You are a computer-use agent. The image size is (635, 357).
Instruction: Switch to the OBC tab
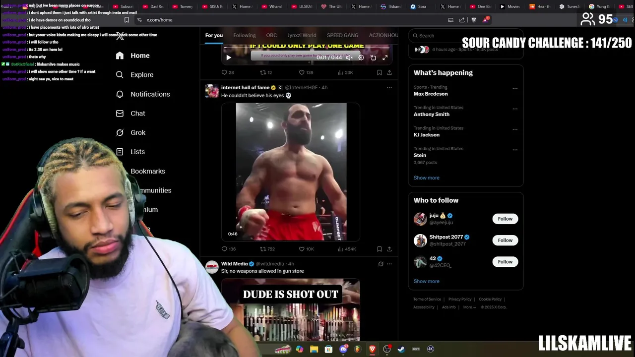point(271,35)
